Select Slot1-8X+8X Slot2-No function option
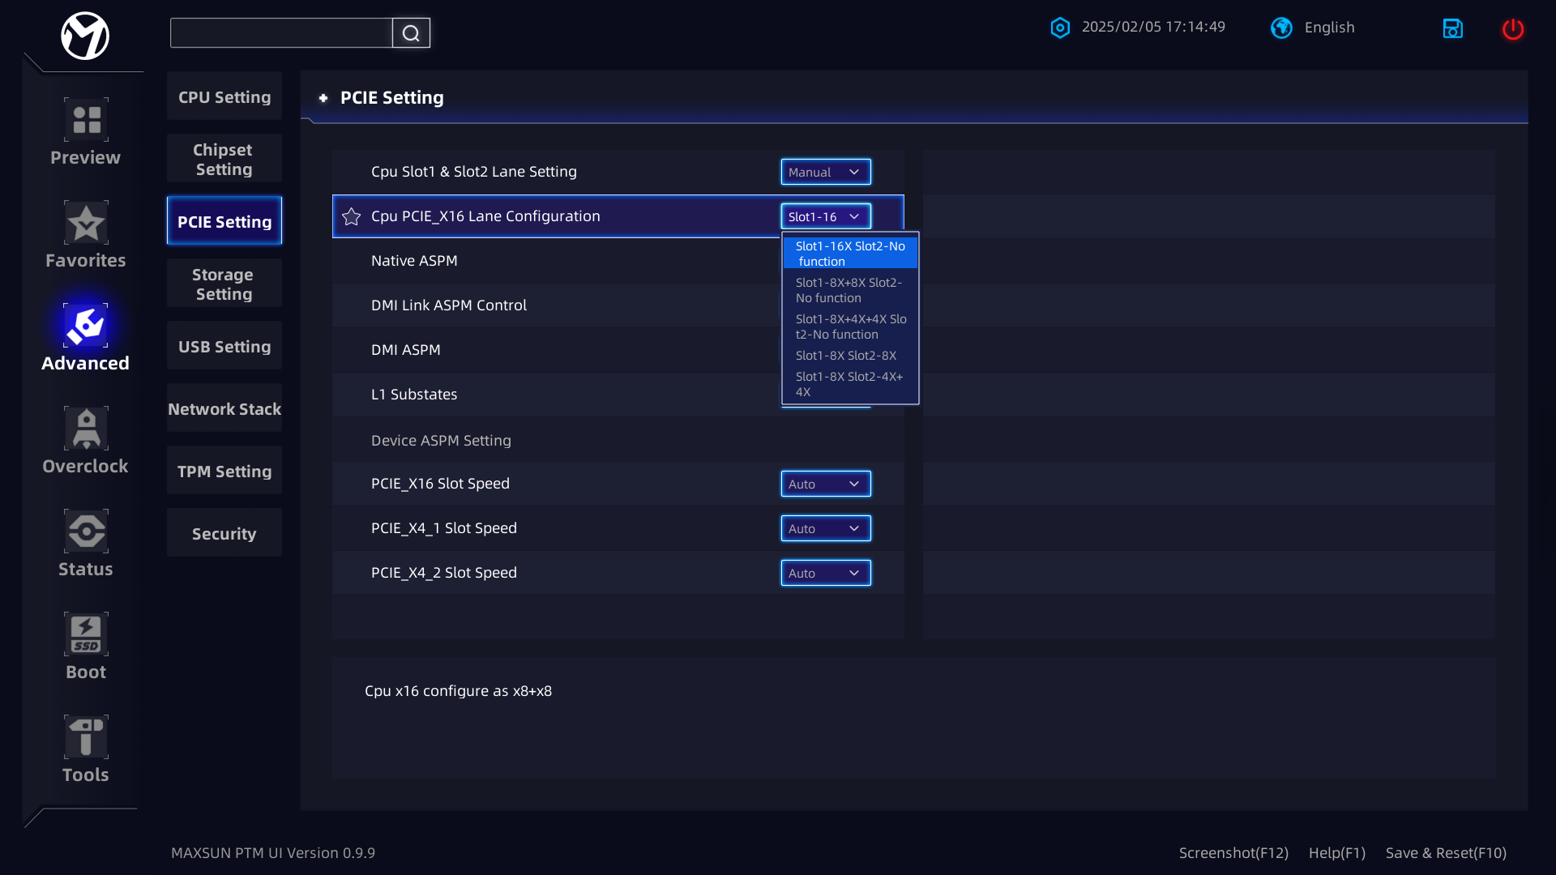This screenshot has height=875, width=1556. tap(849, 290)
